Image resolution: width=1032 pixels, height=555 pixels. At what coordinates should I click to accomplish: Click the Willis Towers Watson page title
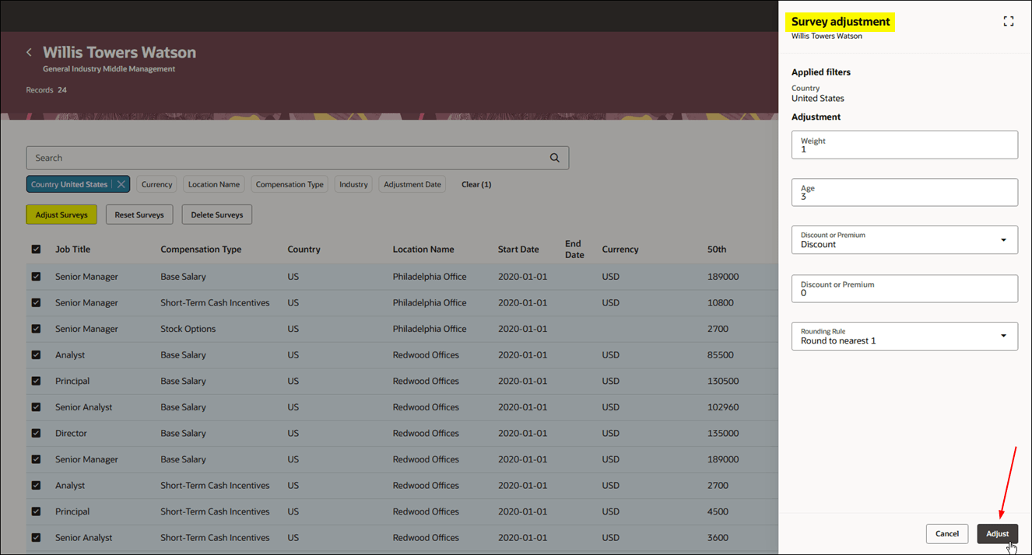(119, 52)
